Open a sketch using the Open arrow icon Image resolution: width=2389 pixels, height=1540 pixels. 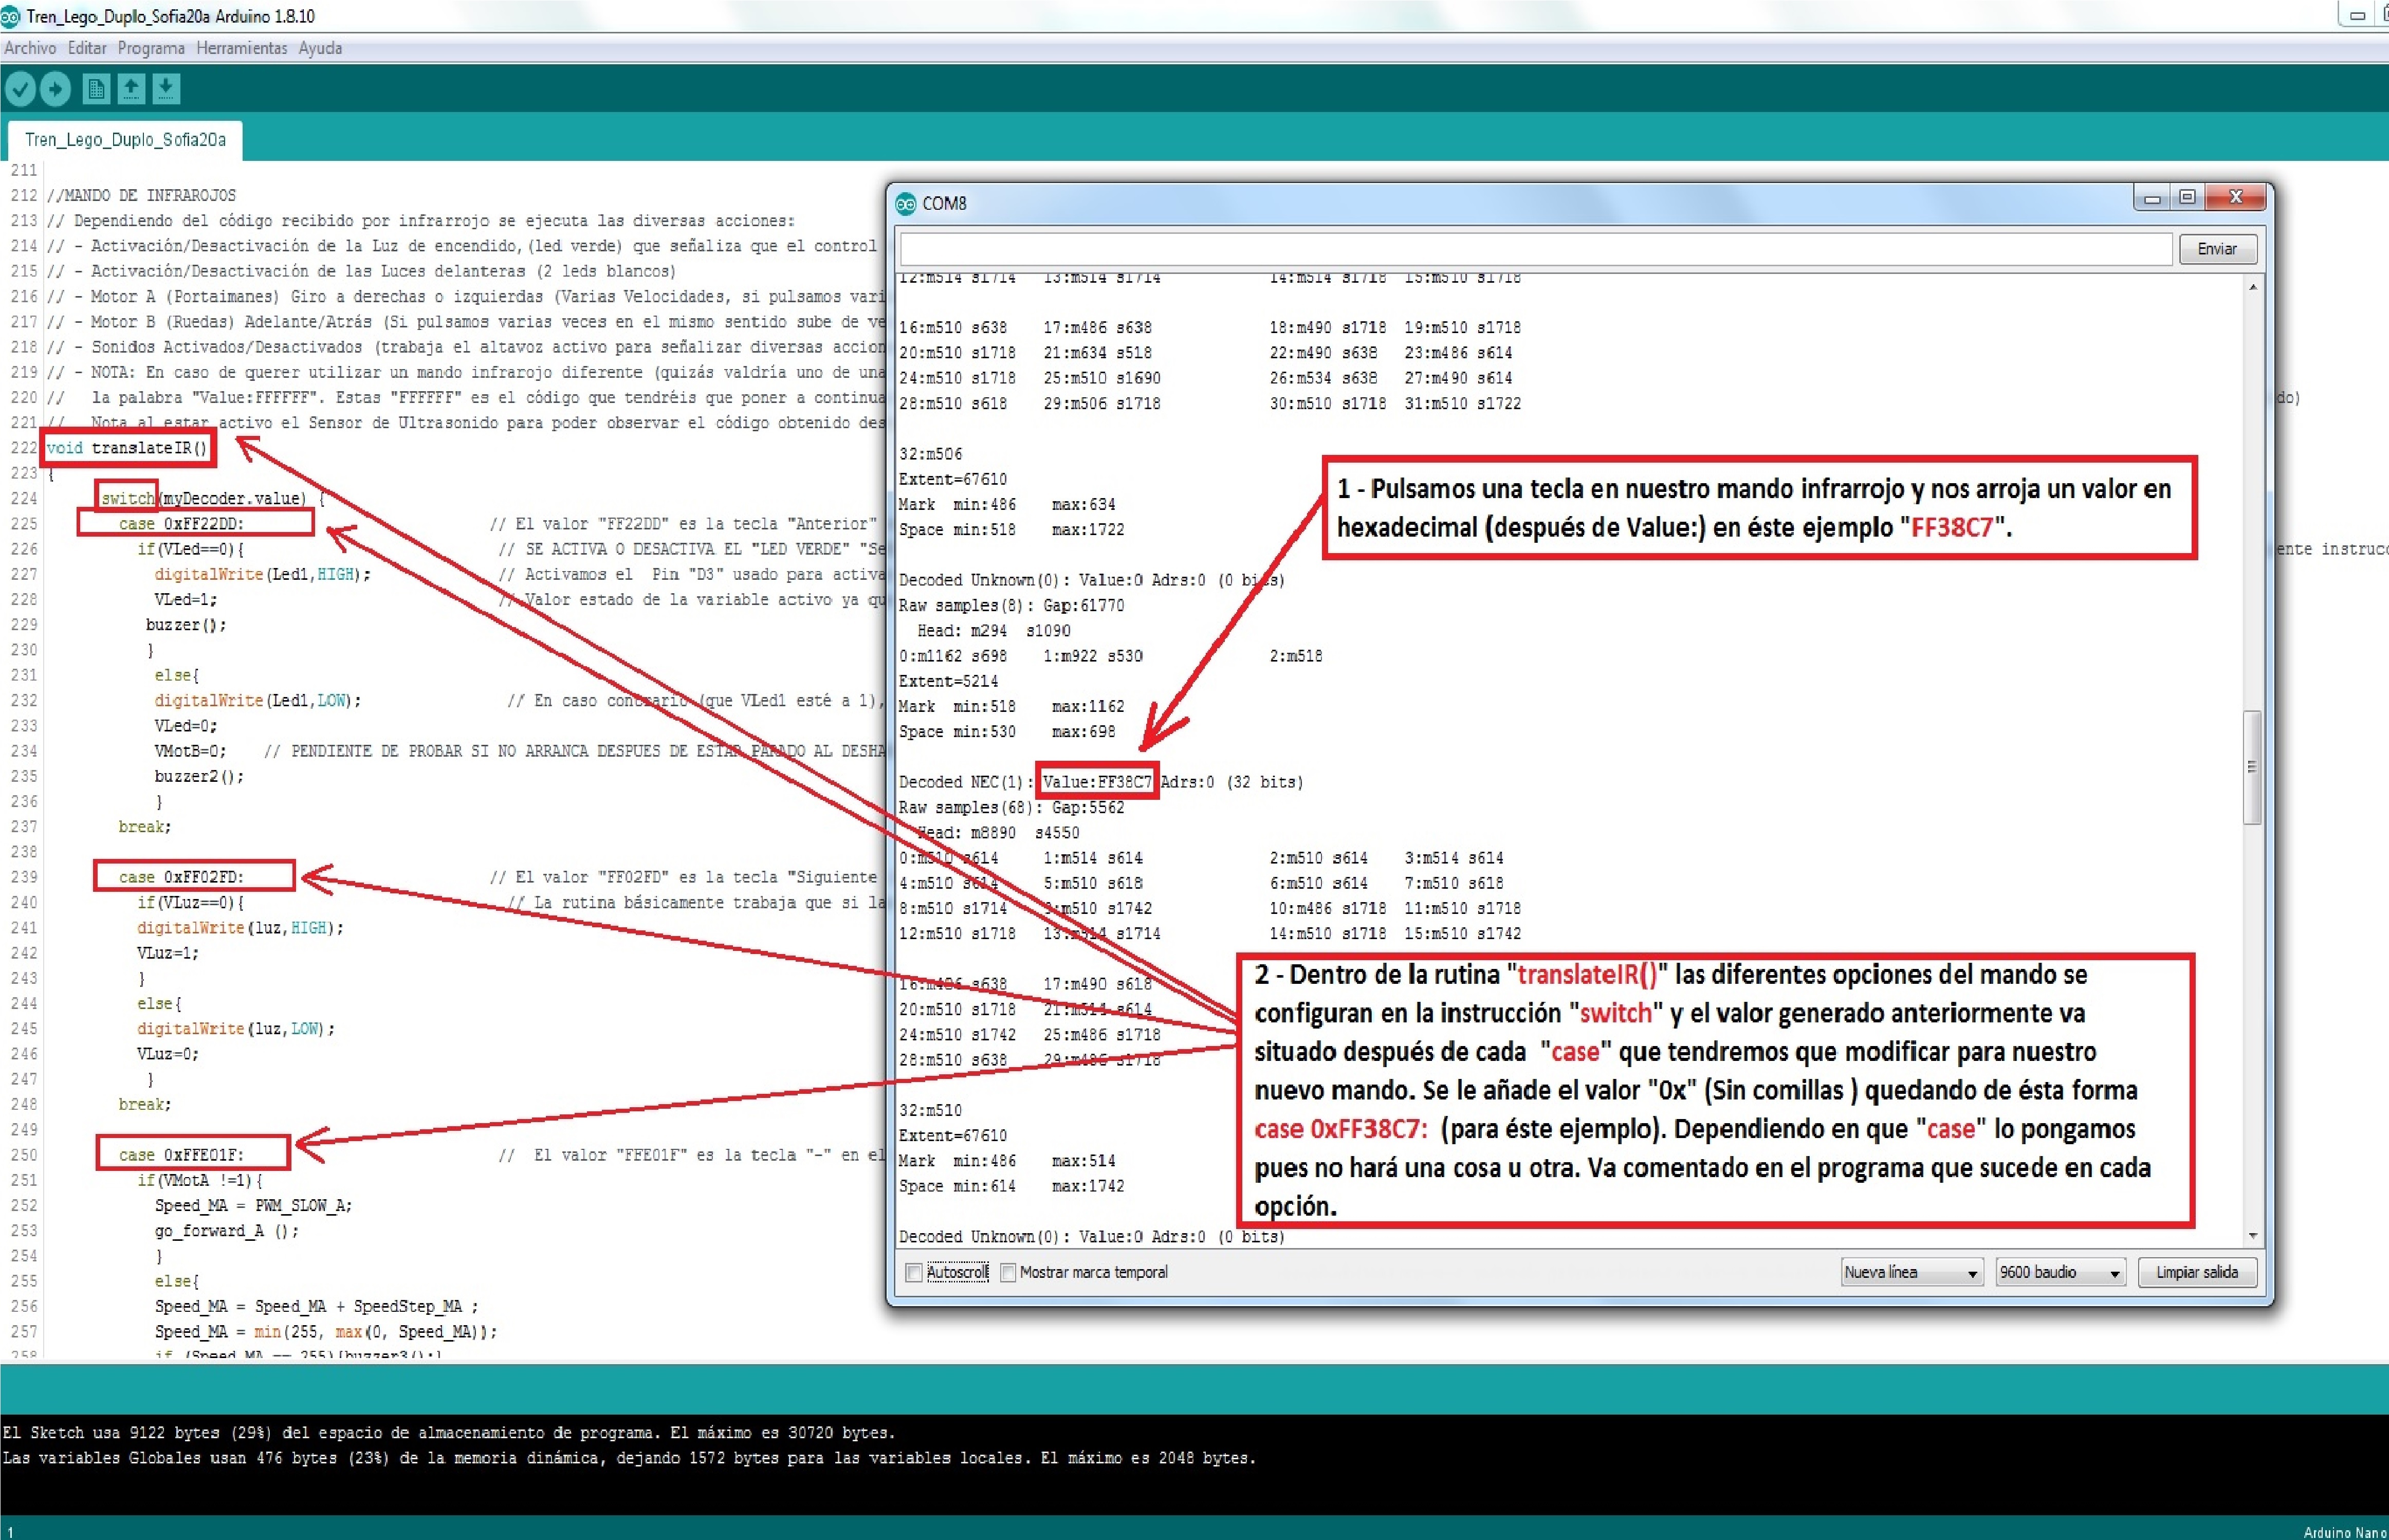[x=131, y=89]
